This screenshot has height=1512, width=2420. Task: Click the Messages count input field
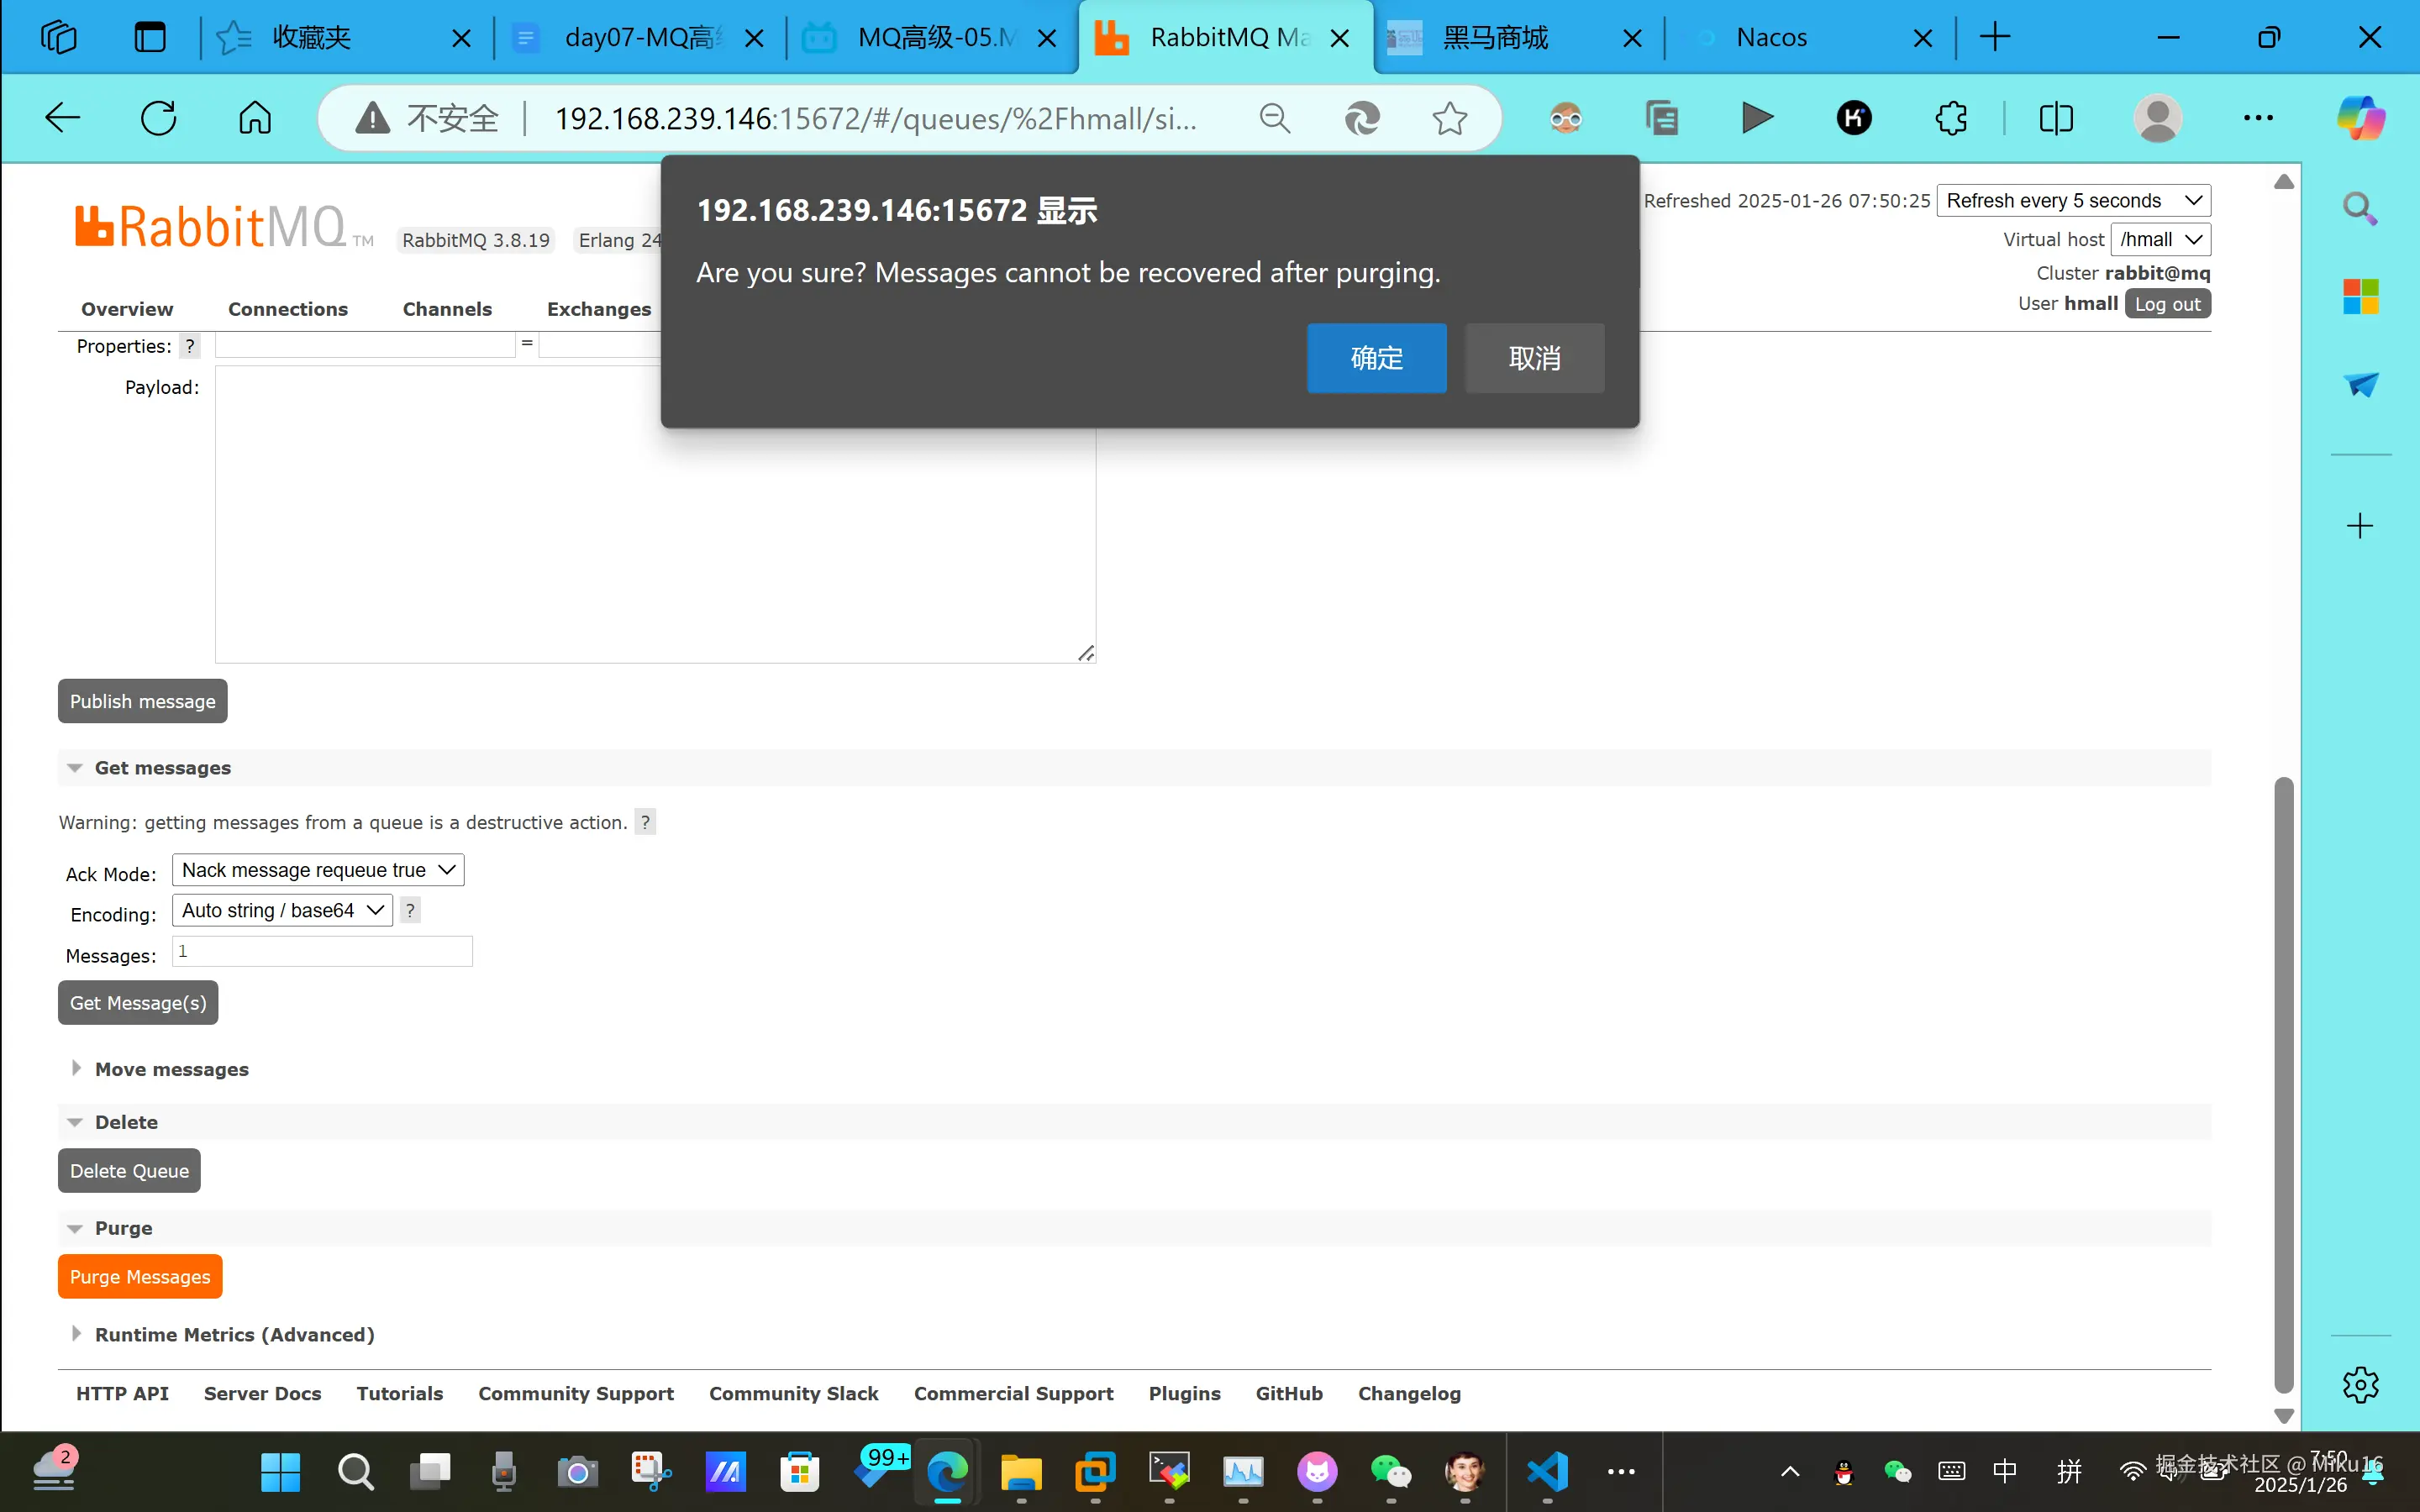point(322,952)
